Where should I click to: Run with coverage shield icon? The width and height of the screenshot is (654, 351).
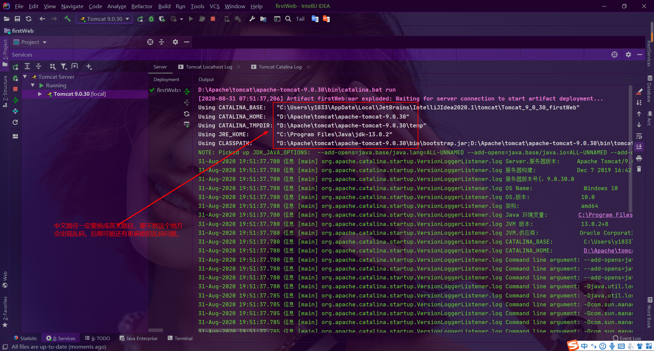pyautogui.click(x=162, y=19)
